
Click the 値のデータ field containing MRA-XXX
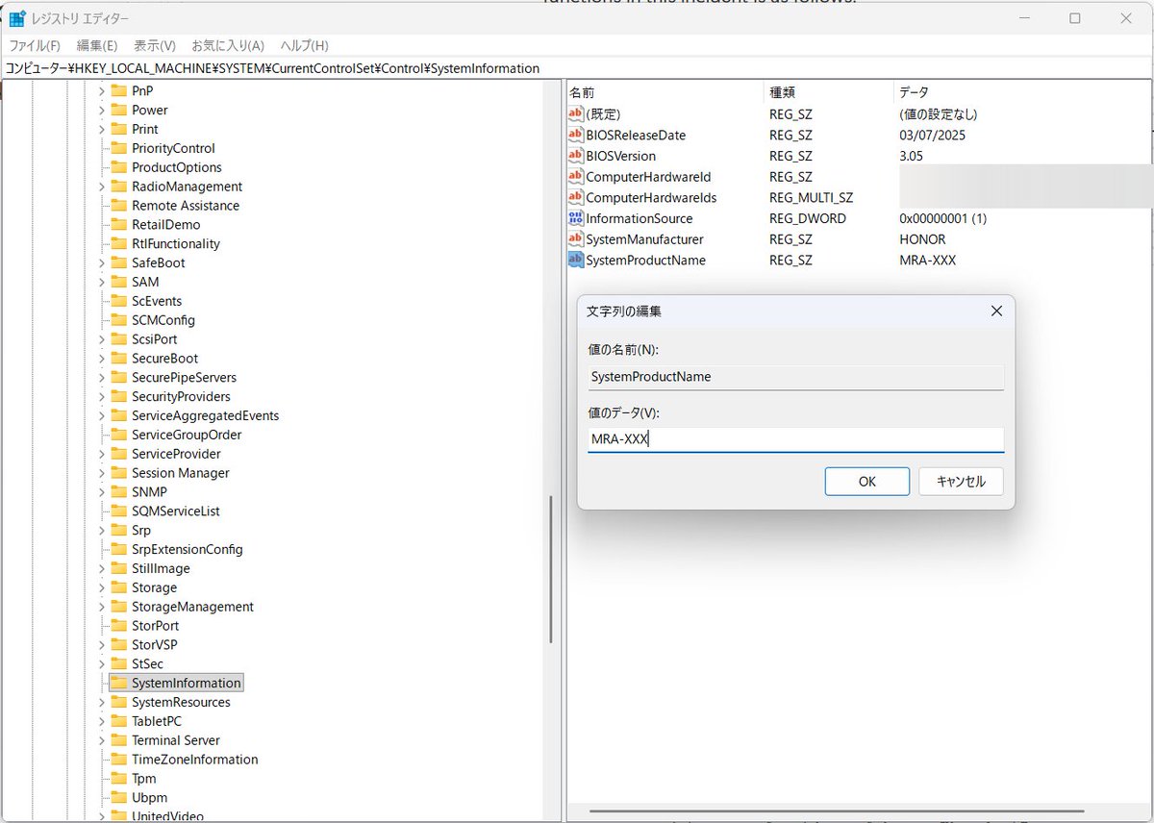796,439
